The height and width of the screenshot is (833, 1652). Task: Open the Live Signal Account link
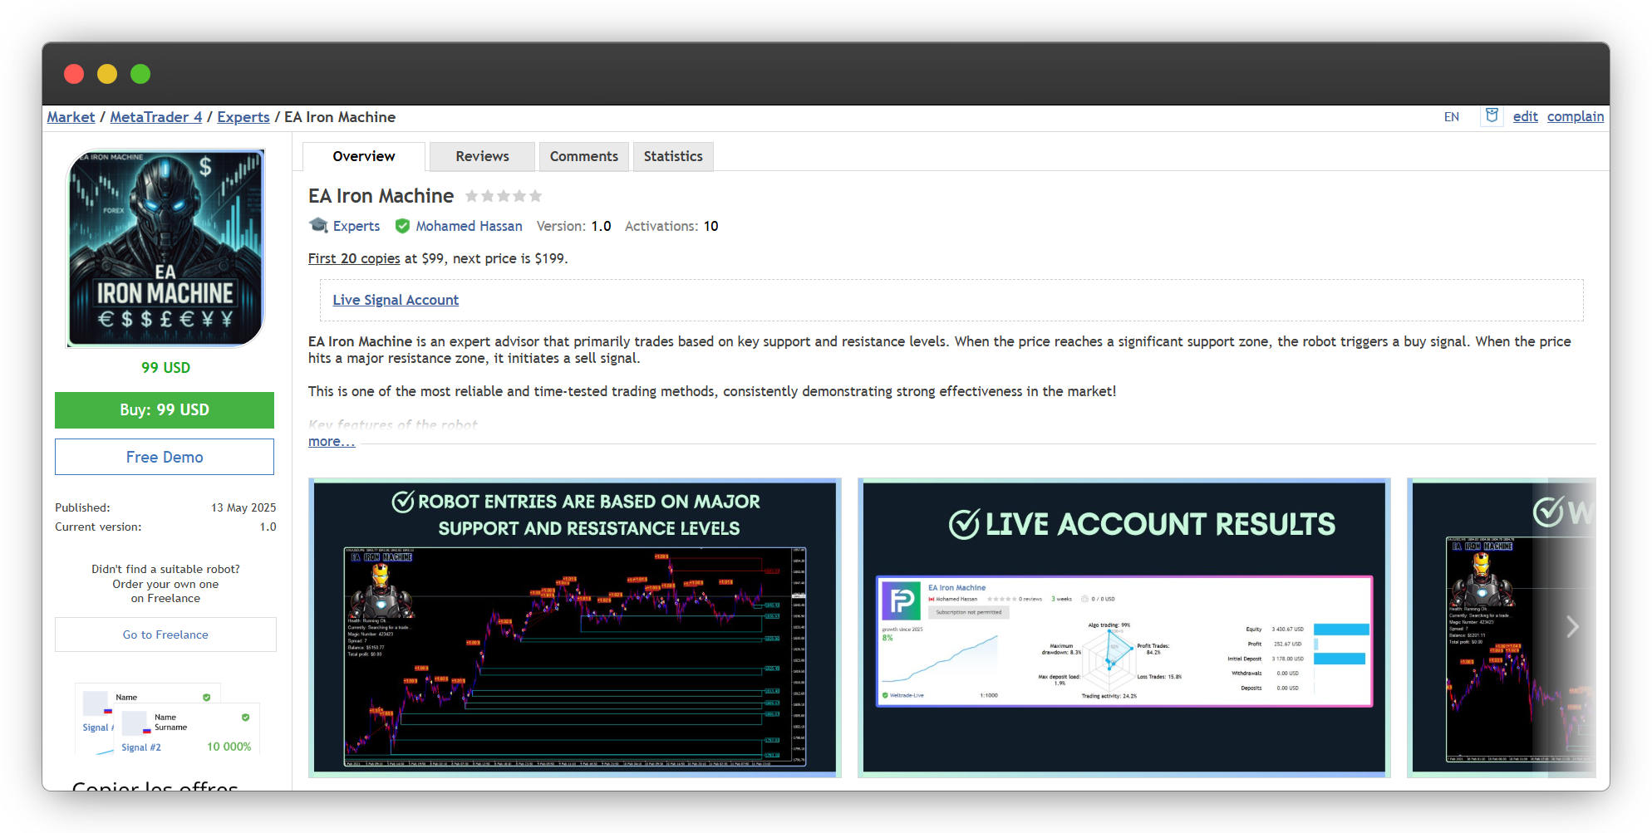(x=396, y=300)
